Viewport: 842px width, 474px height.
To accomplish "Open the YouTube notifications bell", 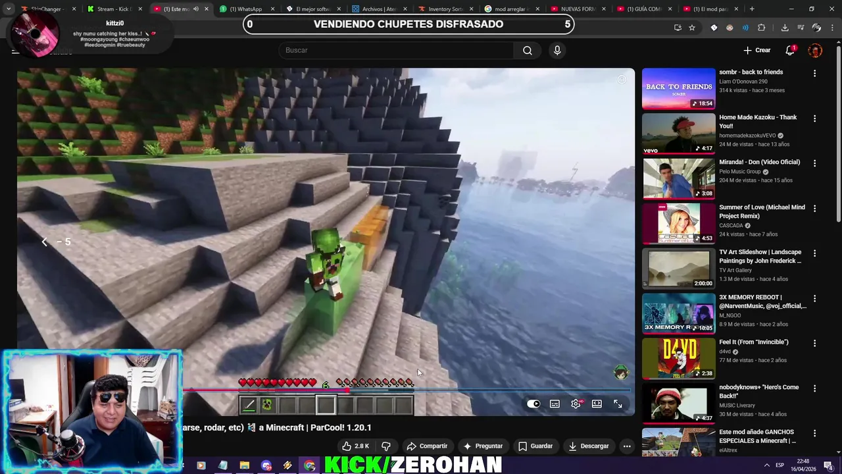I will [790, 51].
